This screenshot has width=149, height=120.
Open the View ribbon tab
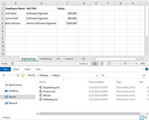point(38,69)
